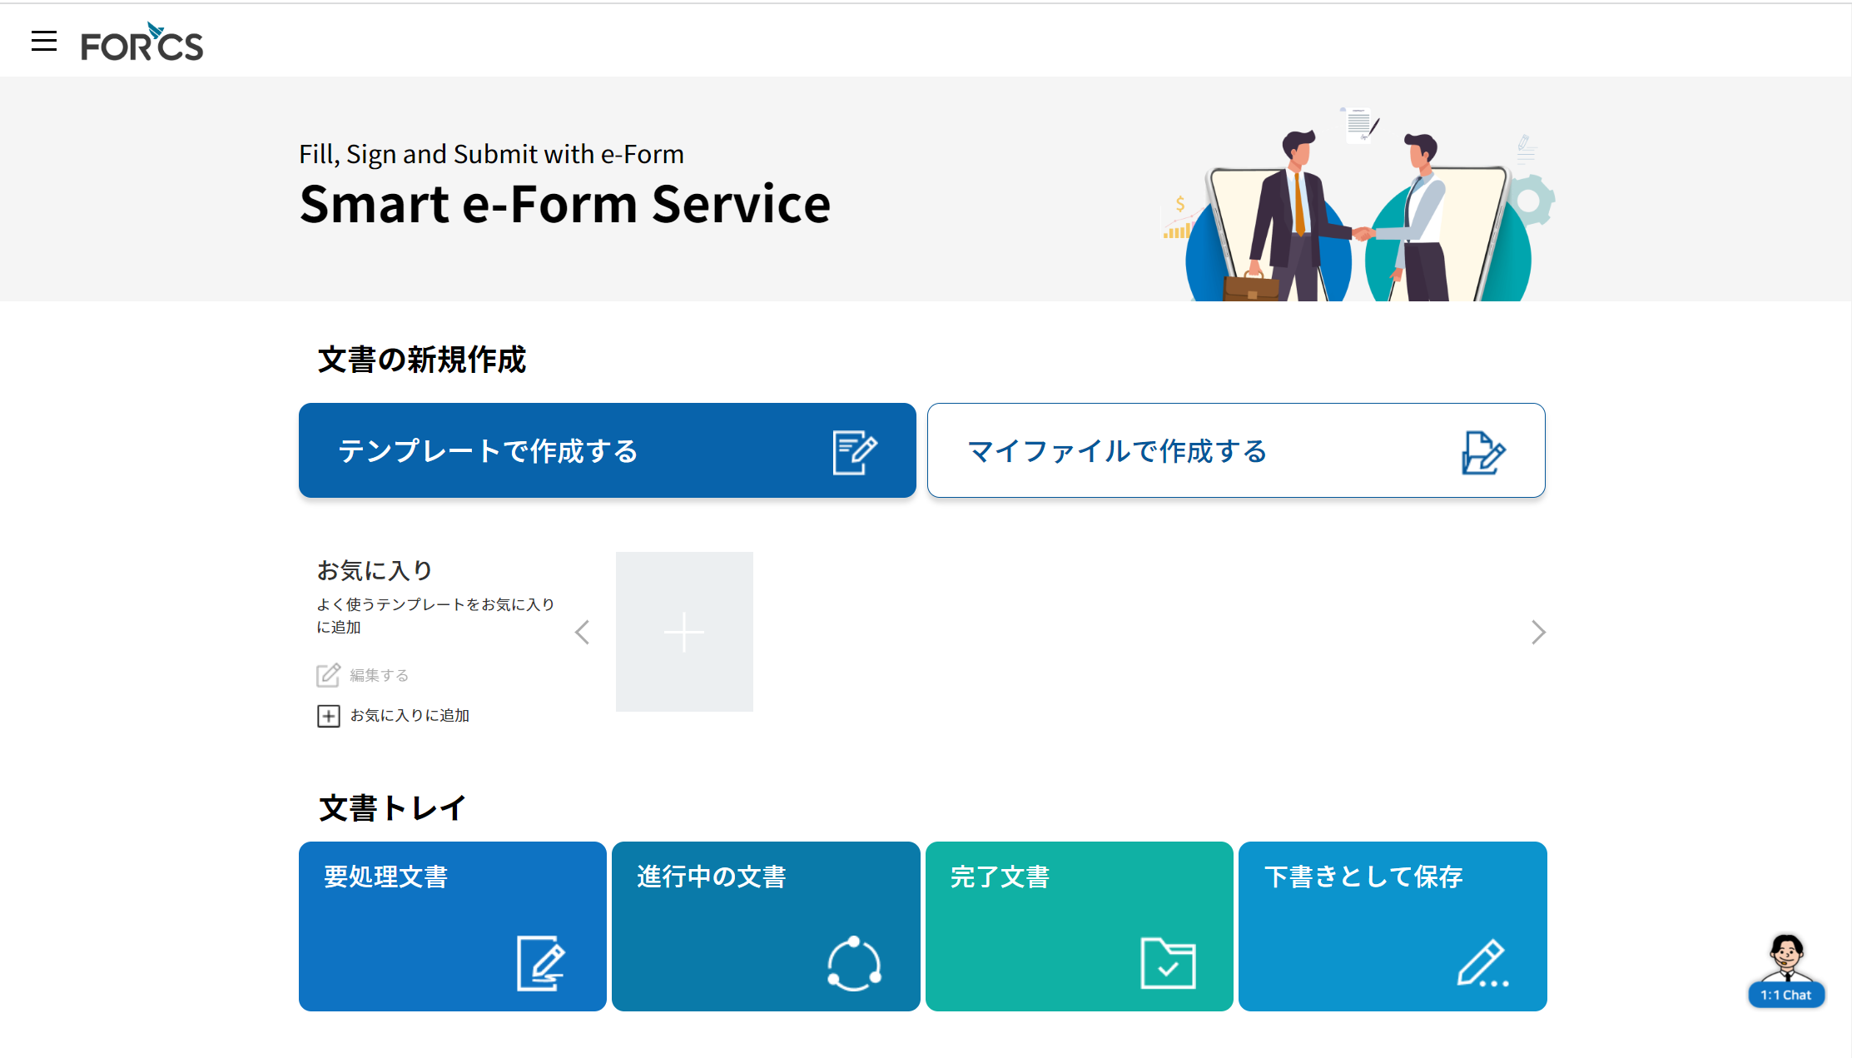1852x1058 pixels.
Task: Click the 完了文書 checked folder icon
Action: (x=1167, y=963)
